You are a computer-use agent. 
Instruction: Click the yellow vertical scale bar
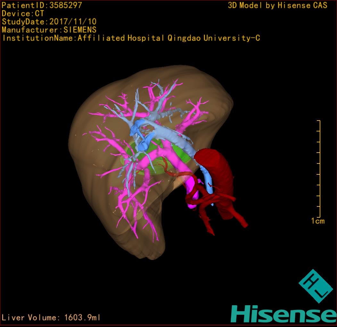(x=319, y=169)
